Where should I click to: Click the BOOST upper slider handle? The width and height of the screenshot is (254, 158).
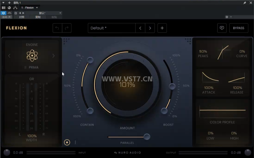172,86
